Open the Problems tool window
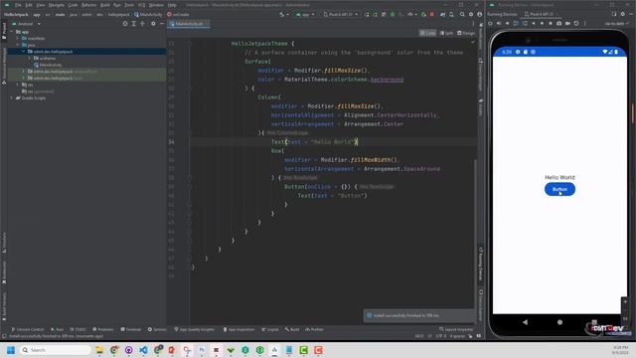Screen dimensions: 636x358 point(103,329)
